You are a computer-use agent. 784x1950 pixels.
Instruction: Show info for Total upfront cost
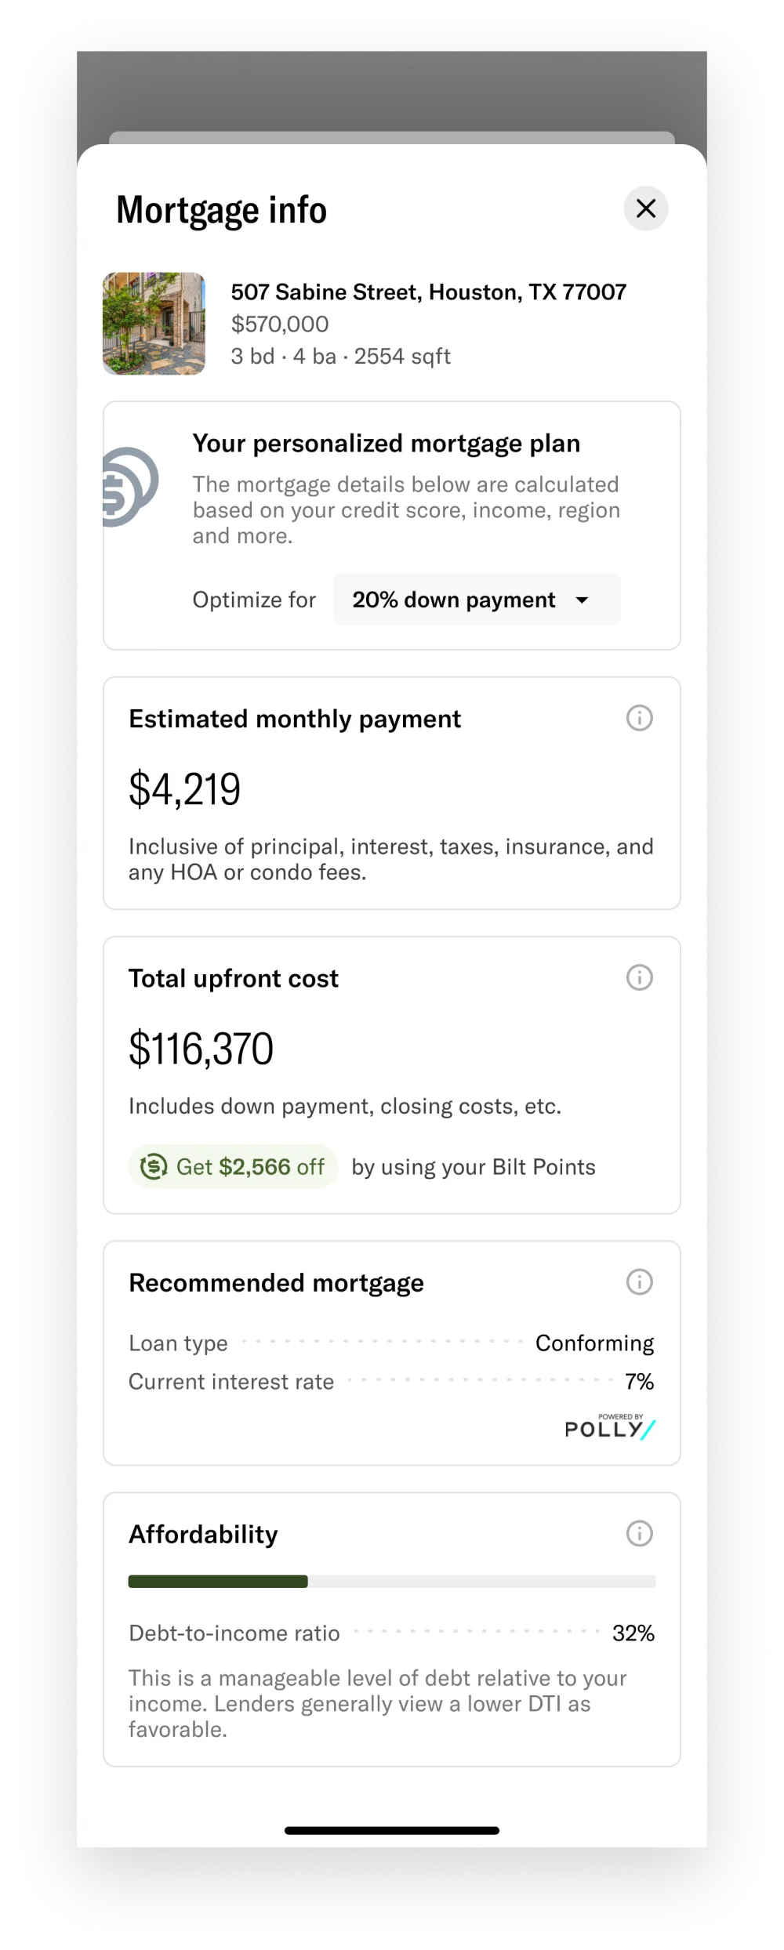(x=640, y=977)
